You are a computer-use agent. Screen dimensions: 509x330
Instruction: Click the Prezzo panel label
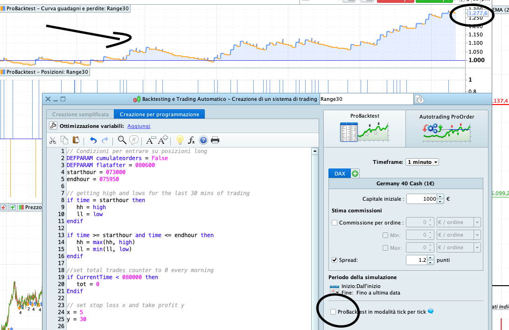[x=34, y=207]
